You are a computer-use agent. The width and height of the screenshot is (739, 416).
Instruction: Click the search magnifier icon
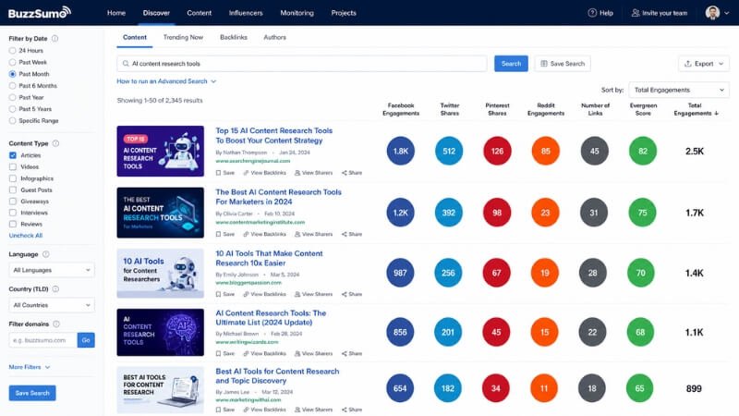click(126, 64)
